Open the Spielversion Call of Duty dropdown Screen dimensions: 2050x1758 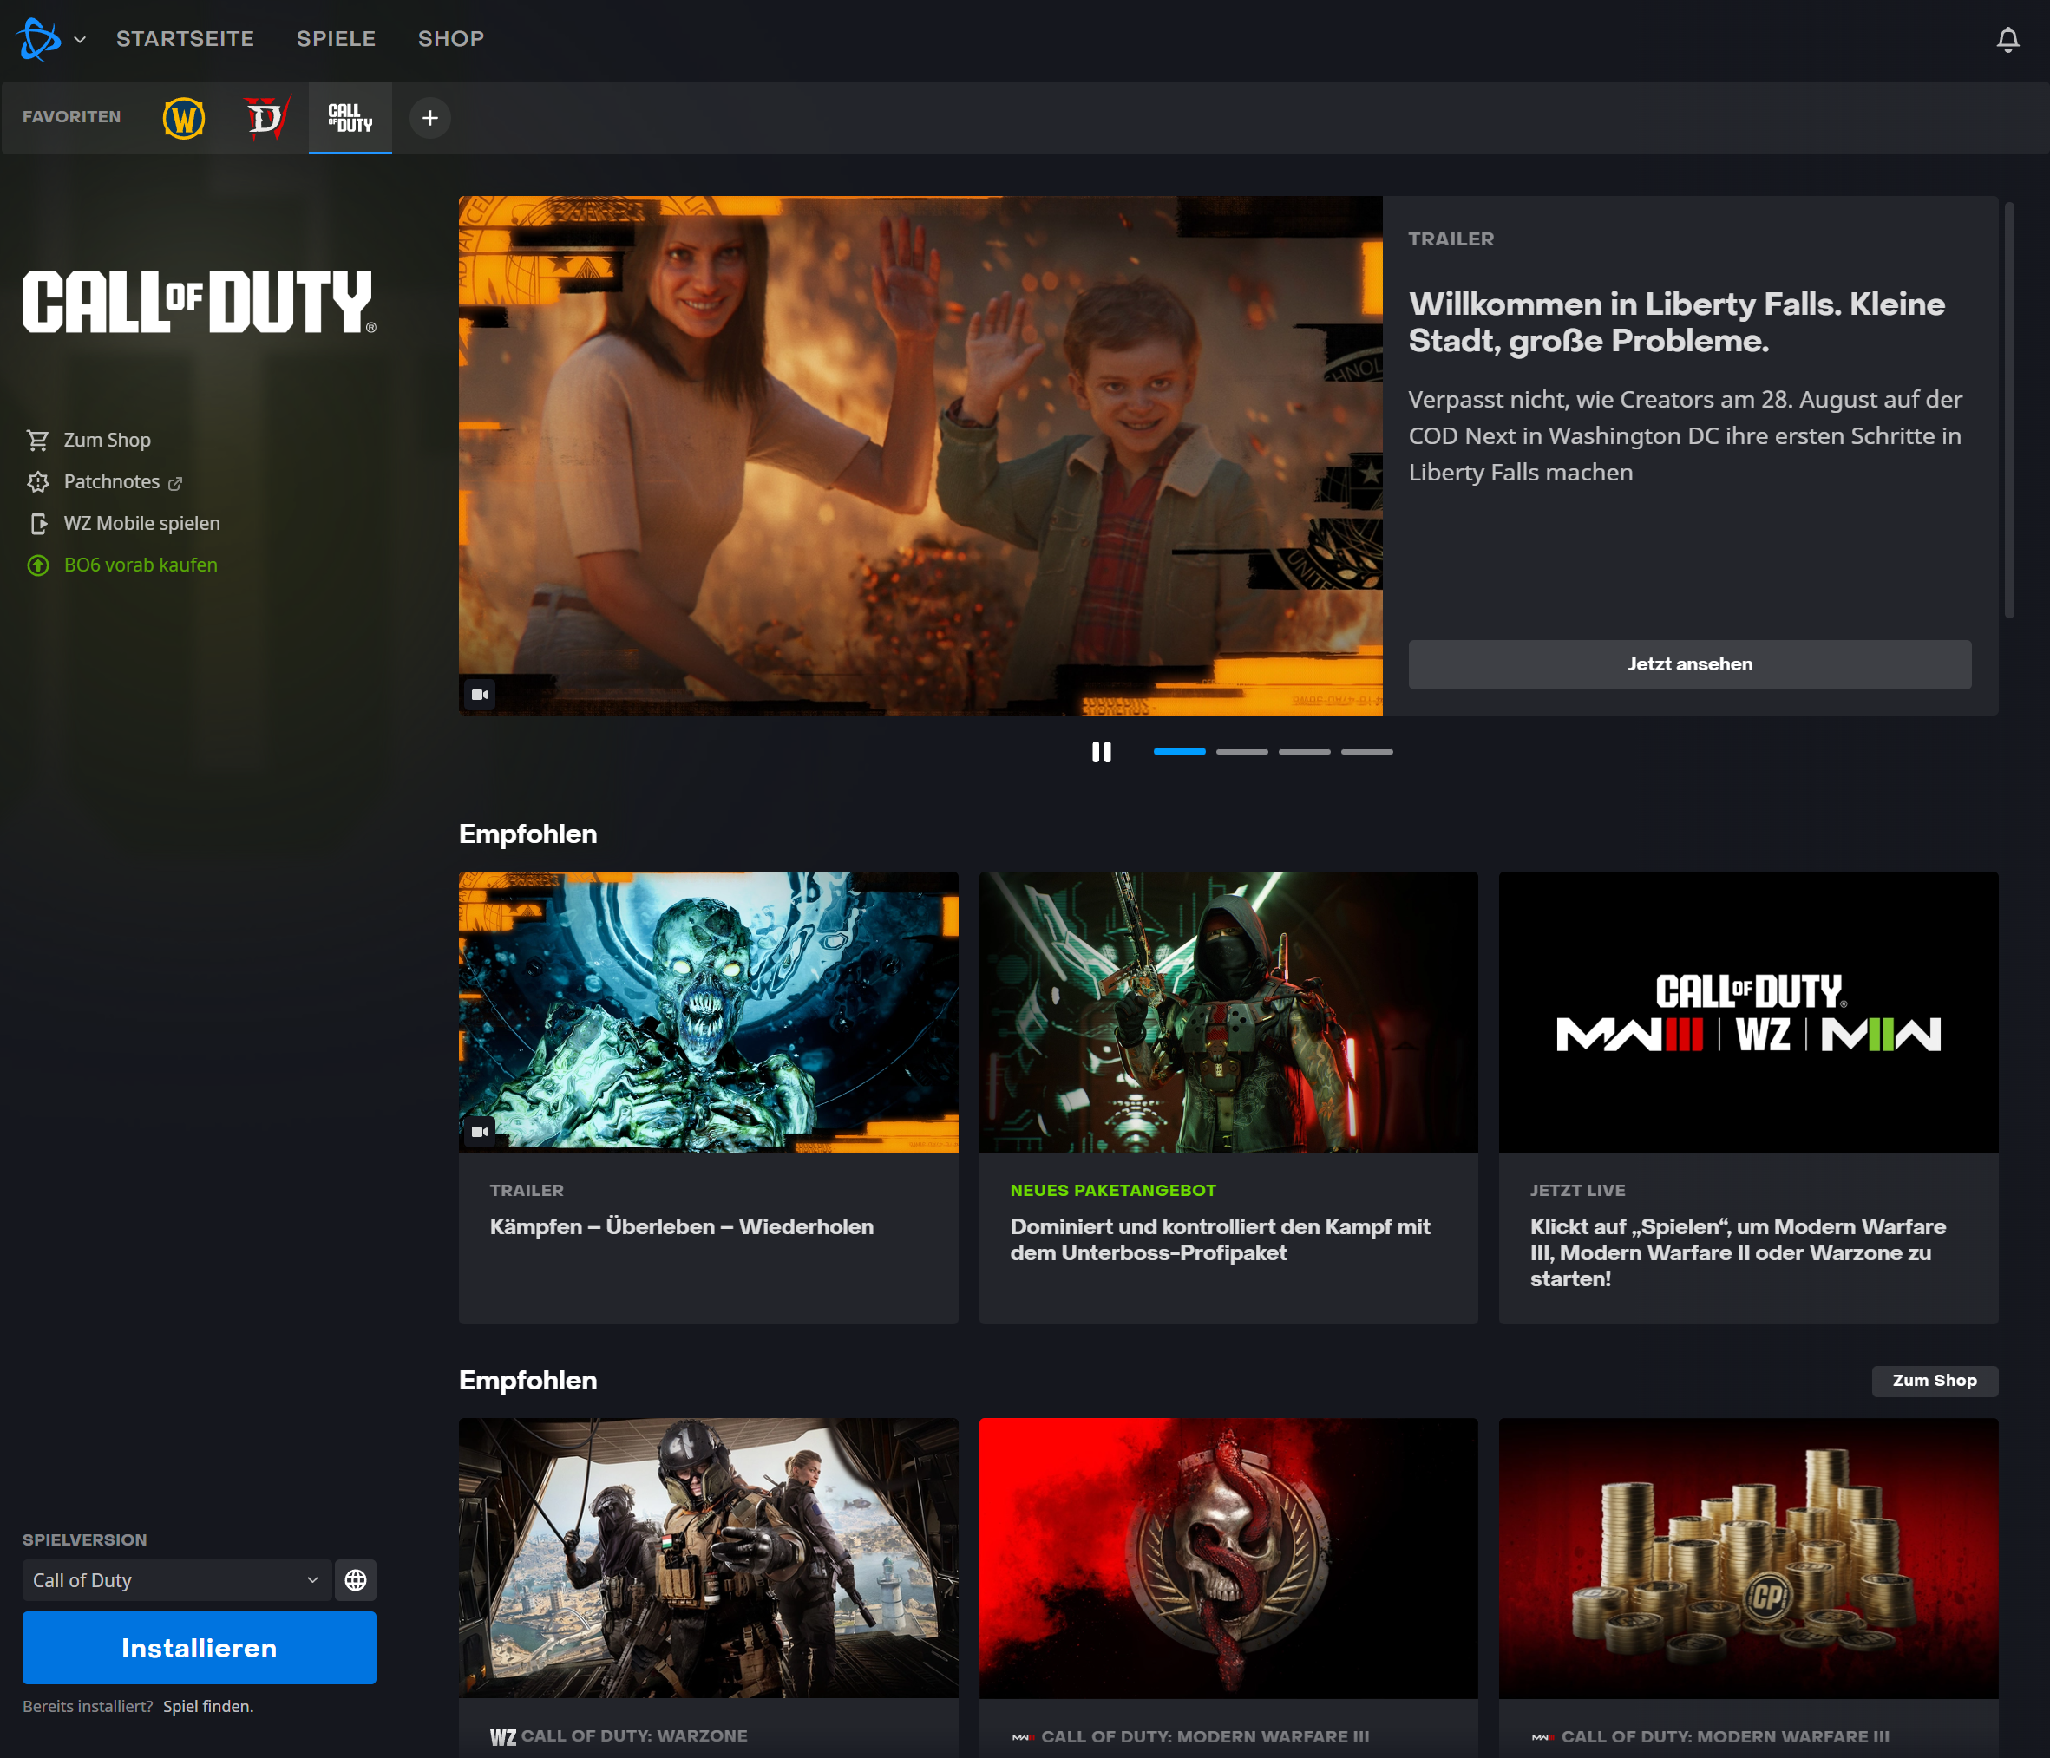click(x=175, y=1580)
